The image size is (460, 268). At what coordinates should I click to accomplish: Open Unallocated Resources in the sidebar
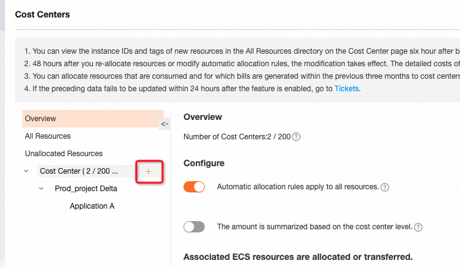[64, 154]
